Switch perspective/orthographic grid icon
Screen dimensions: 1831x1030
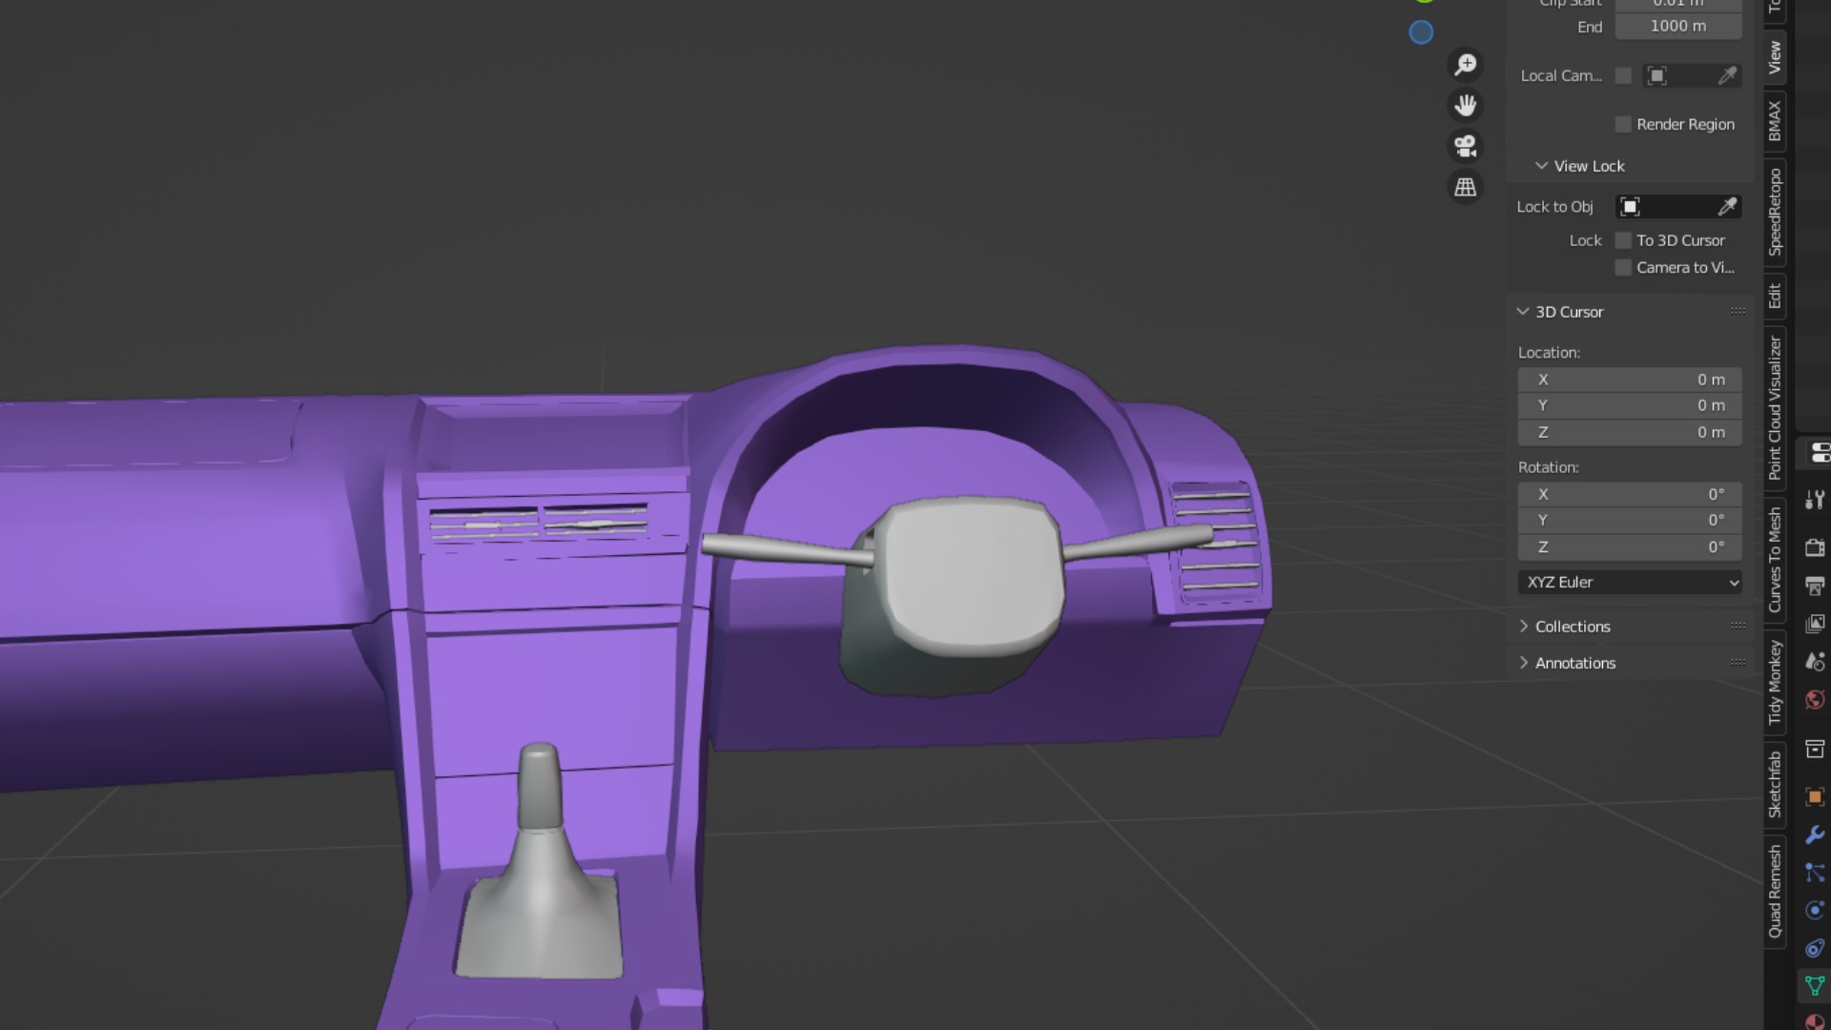(x=1466, y=188)
